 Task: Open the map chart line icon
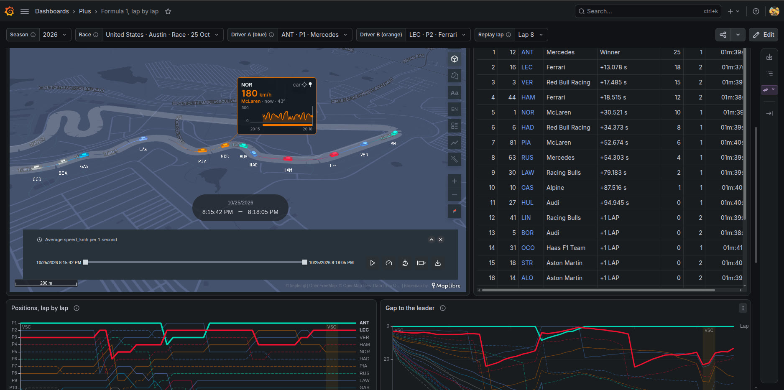(x=455, y=143)
